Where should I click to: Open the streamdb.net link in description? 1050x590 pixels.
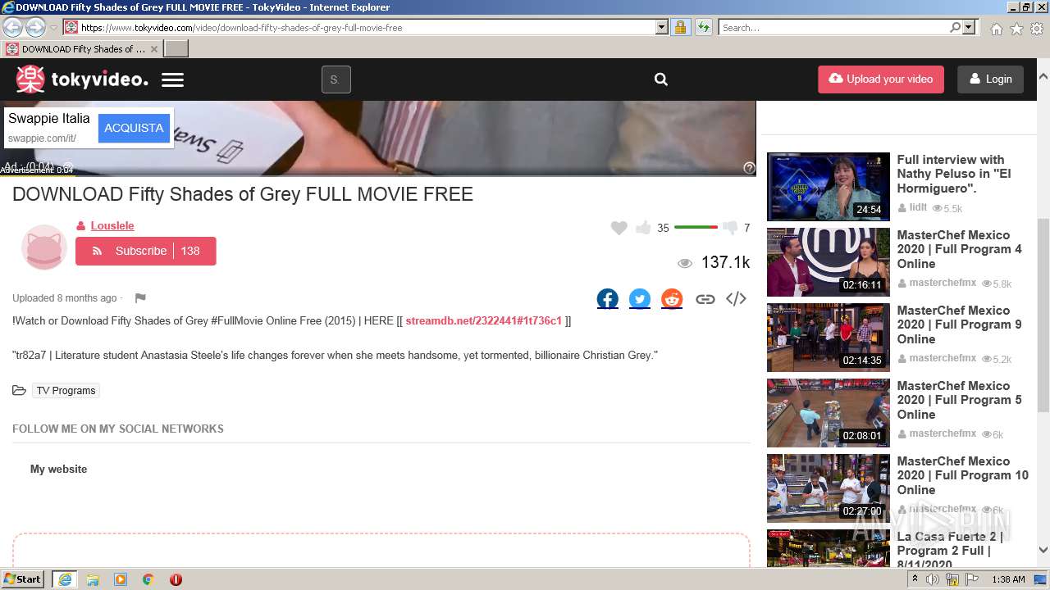tap(483, 320)
